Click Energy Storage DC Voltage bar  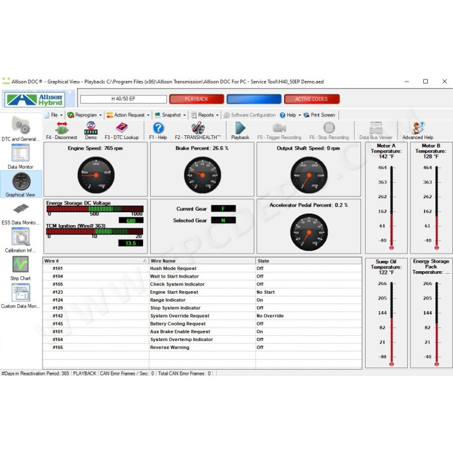coord(94,209)
